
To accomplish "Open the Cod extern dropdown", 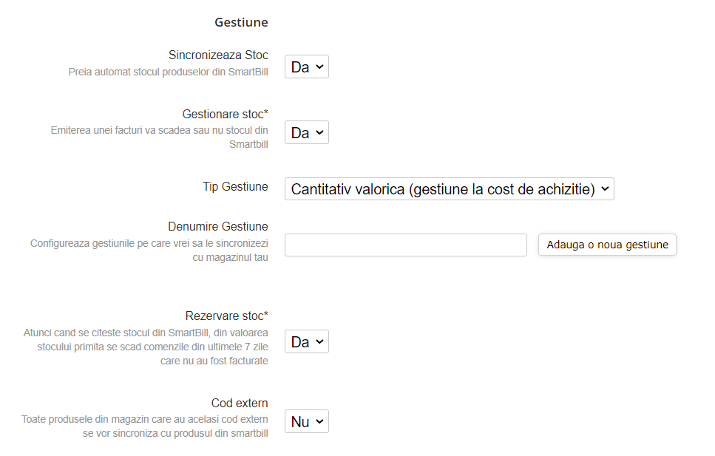I will pyautogui.click(x=306, y=421).
